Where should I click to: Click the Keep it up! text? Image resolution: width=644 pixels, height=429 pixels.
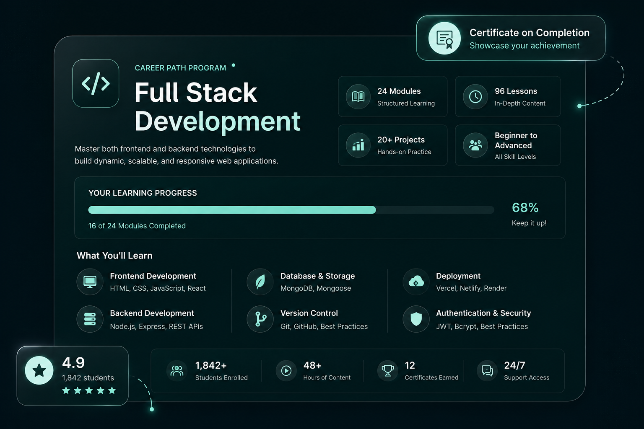[x=529, y=223]
